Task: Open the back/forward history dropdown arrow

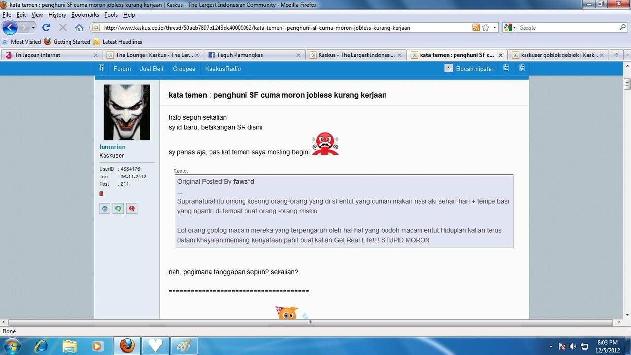Action: pyautogui.click(x=33, y=28)
